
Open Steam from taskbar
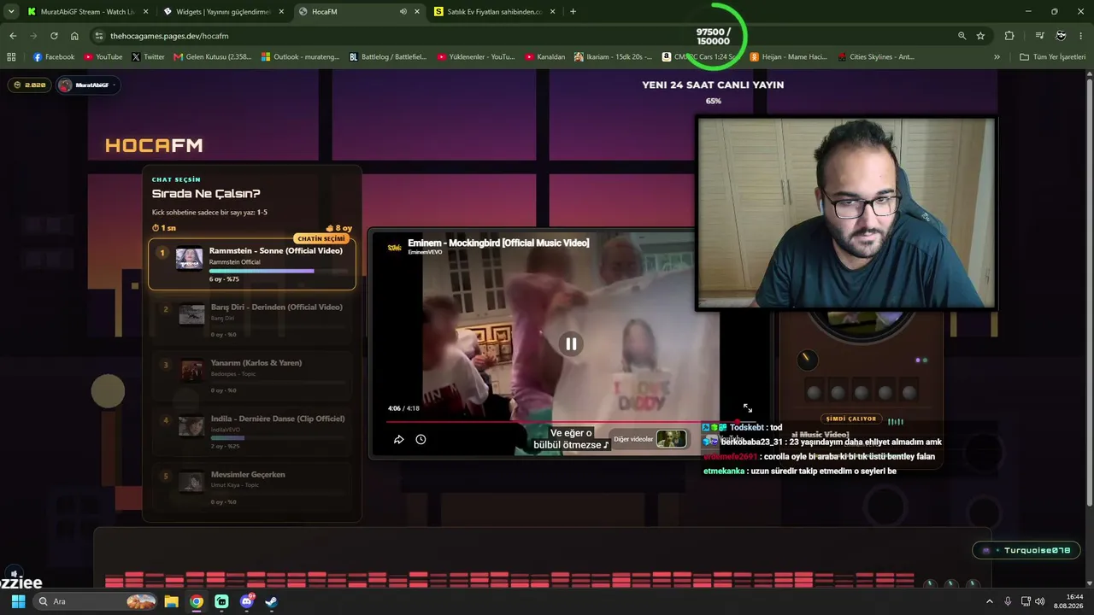click(271, 601)
